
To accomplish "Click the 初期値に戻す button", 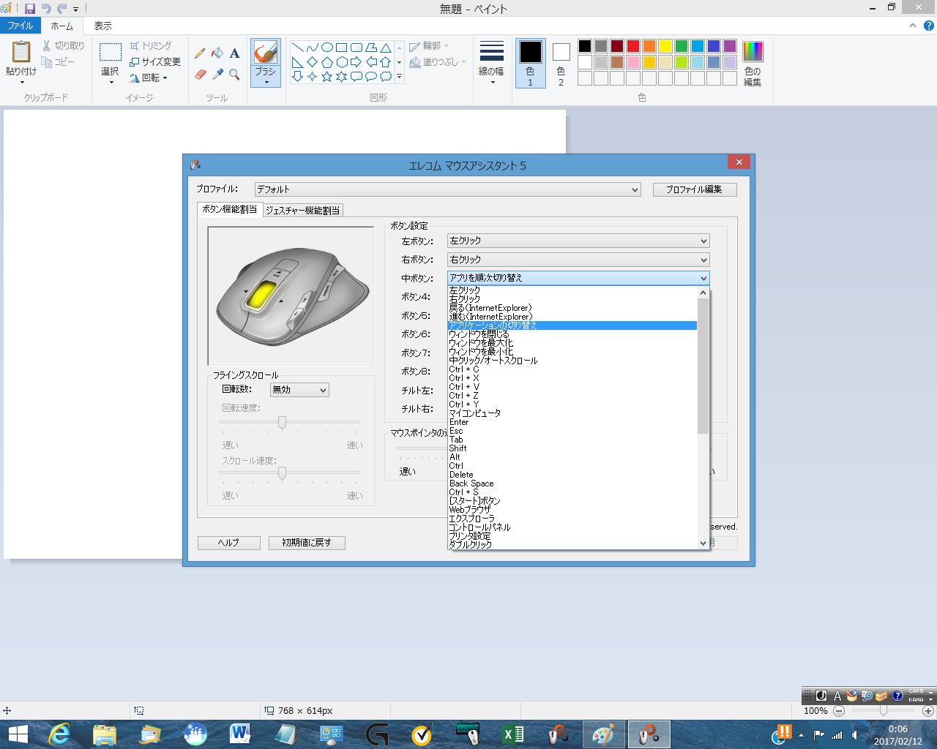I will point(307,543).
